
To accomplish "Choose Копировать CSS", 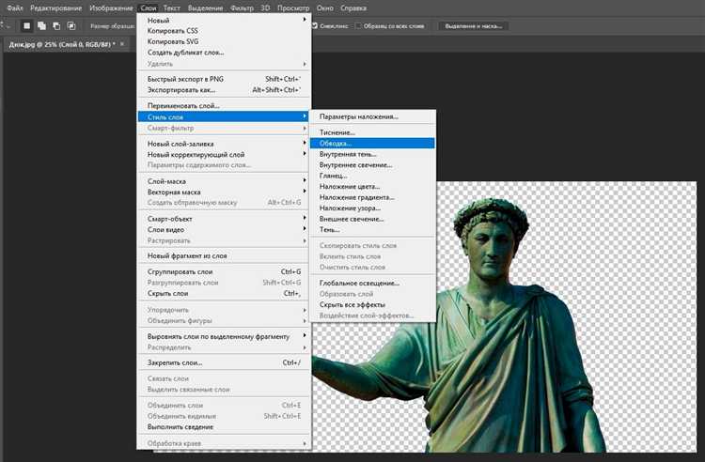I will click(x=224, y=31).
